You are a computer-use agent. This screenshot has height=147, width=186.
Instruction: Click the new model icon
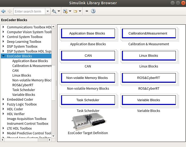(x=65, y=11)
